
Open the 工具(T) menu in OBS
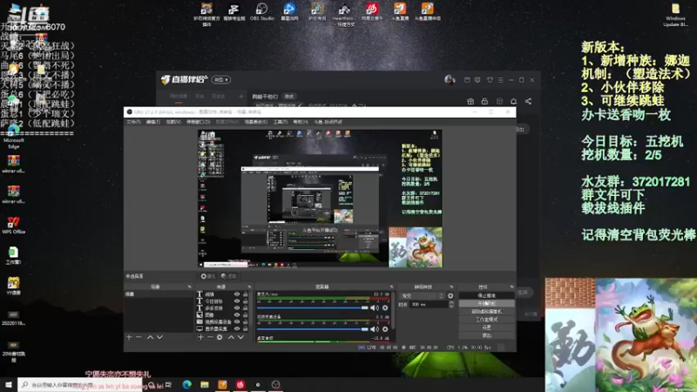coord(281,122)
